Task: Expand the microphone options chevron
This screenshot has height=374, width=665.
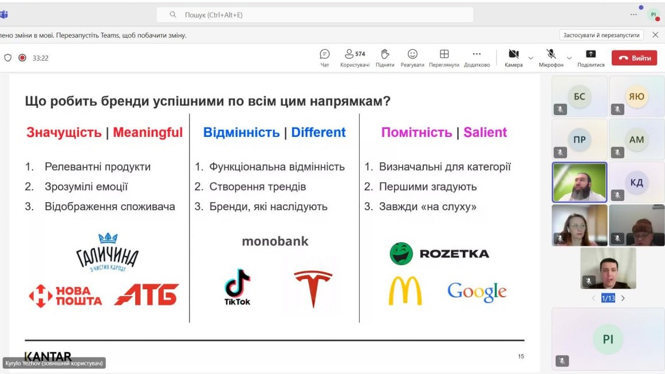Action: (569, 58)
